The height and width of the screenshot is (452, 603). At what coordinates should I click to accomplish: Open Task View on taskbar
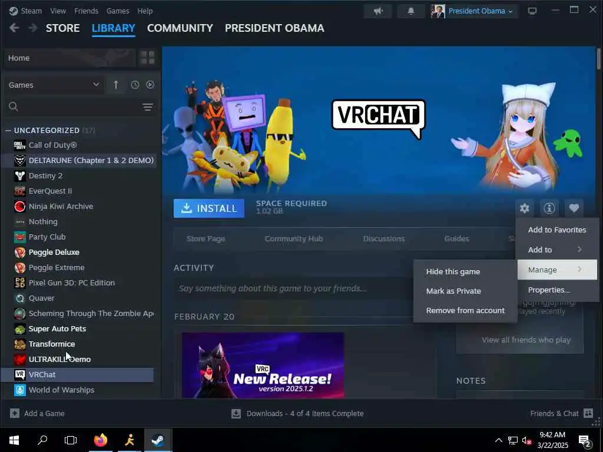pos(71,440)
